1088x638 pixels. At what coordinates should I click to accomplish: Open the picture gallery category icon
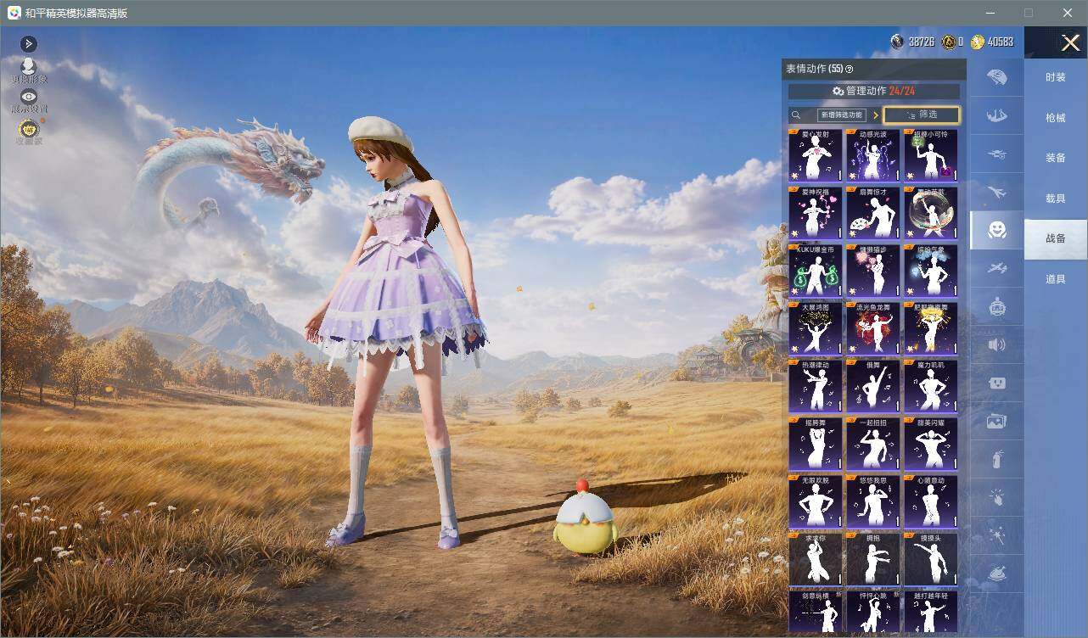pos(997,421)
